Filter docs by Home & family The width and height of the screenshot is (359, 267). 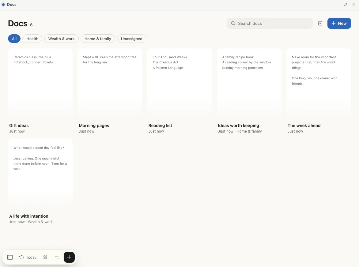tap(98, 39)
